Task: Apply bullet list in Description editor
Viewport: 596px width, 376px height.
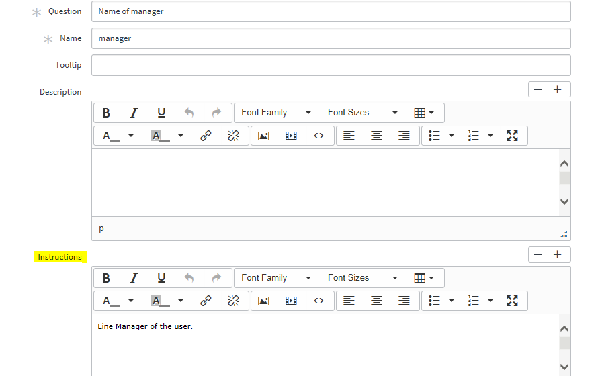Action: (x=434, y=136)
